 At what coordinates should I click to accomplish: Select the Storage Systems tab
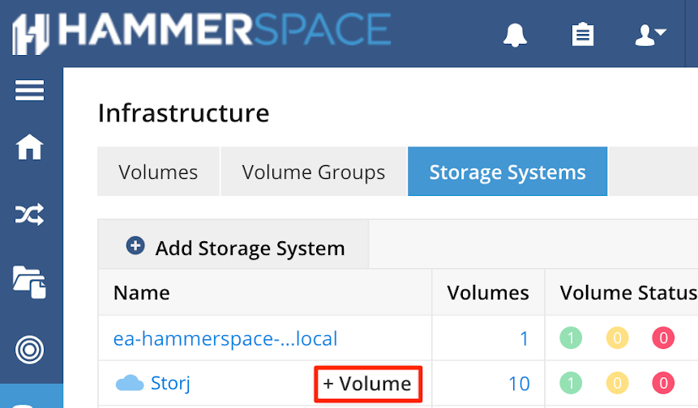coord(507,172)
